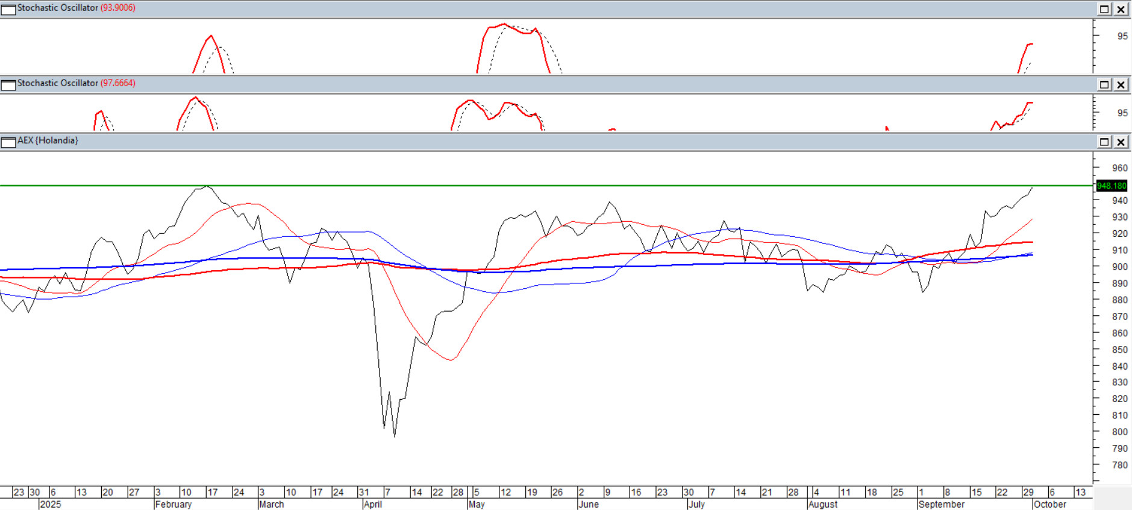Screen dimensions: 1132x510
Task: Select the Stochastic Oscillator (97.6664) title text
Action: point(76,83)
